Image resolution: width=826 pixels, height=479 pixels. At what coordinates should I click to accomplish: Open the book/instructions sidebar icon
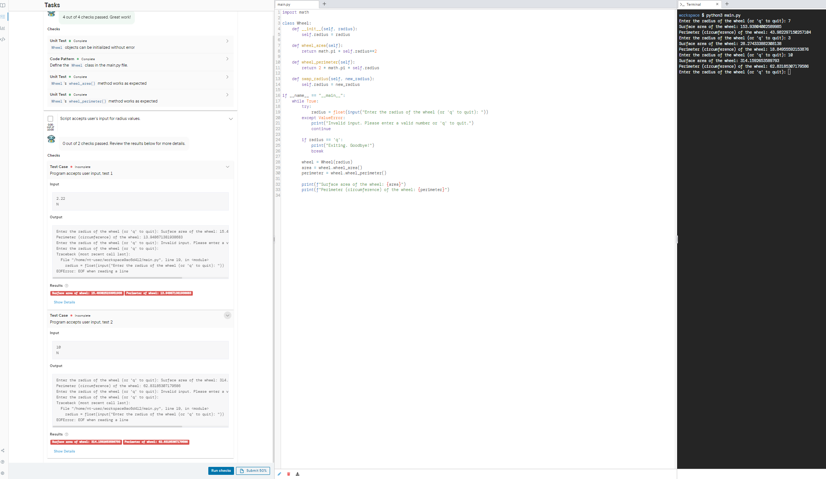point(3,5)
